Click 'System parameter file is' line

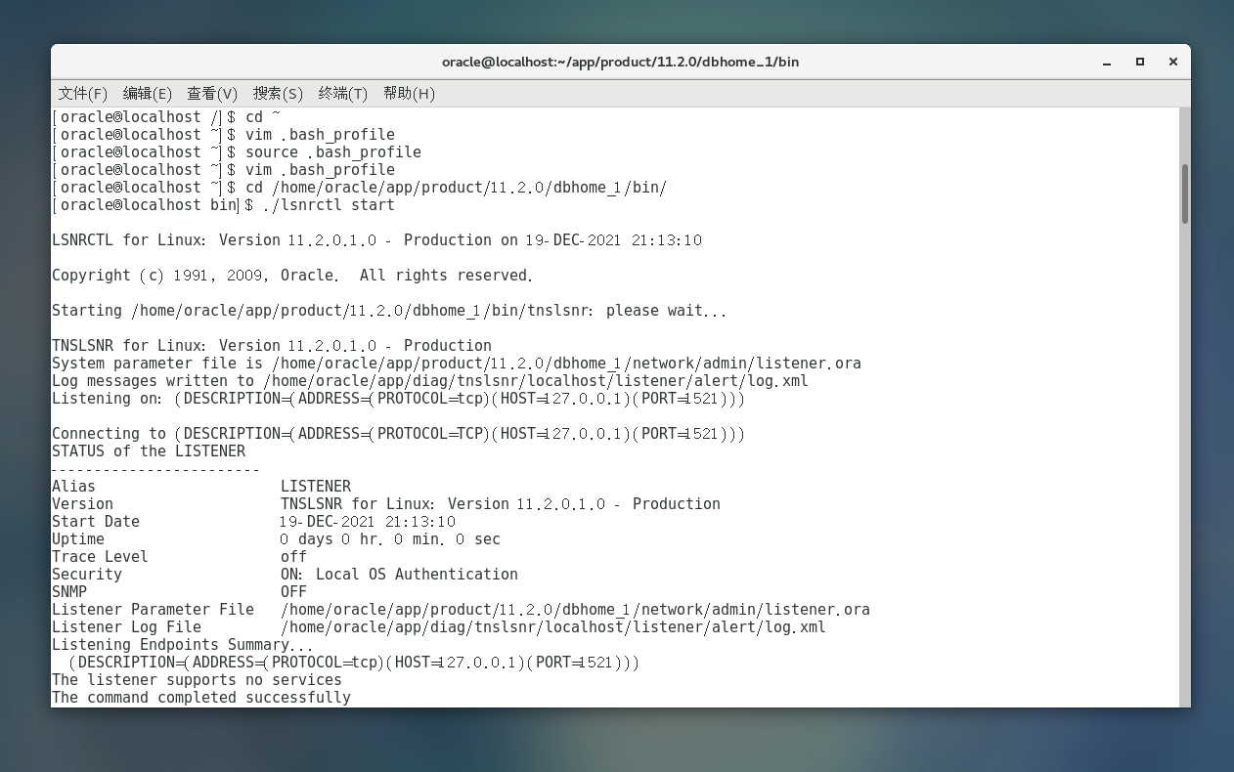[457, 364]
